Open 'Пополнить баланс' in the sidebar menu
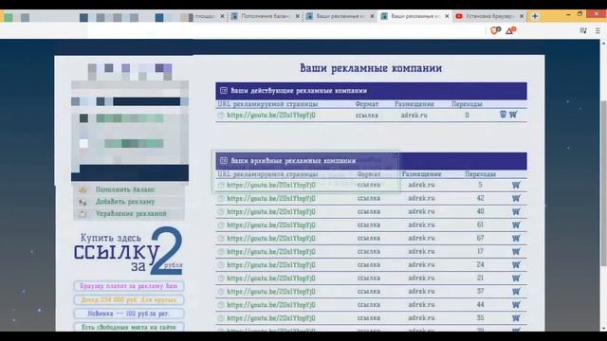This screenshot has width=607, height=341. pyautogui.click(x=125, y=189)
